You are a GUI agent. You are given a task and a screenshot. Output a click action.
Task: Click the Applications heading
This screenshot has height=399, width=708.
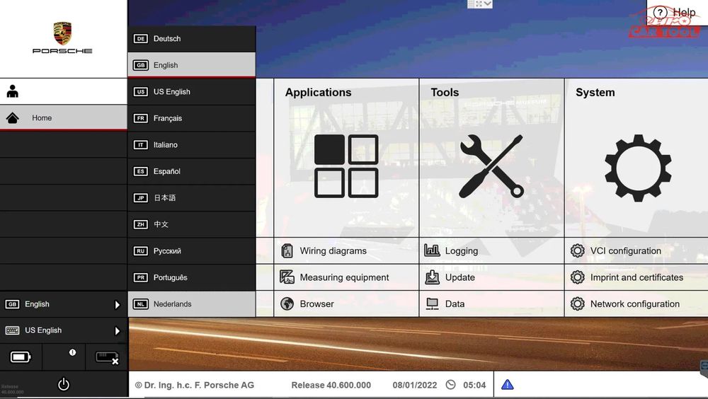click(319, 92)
